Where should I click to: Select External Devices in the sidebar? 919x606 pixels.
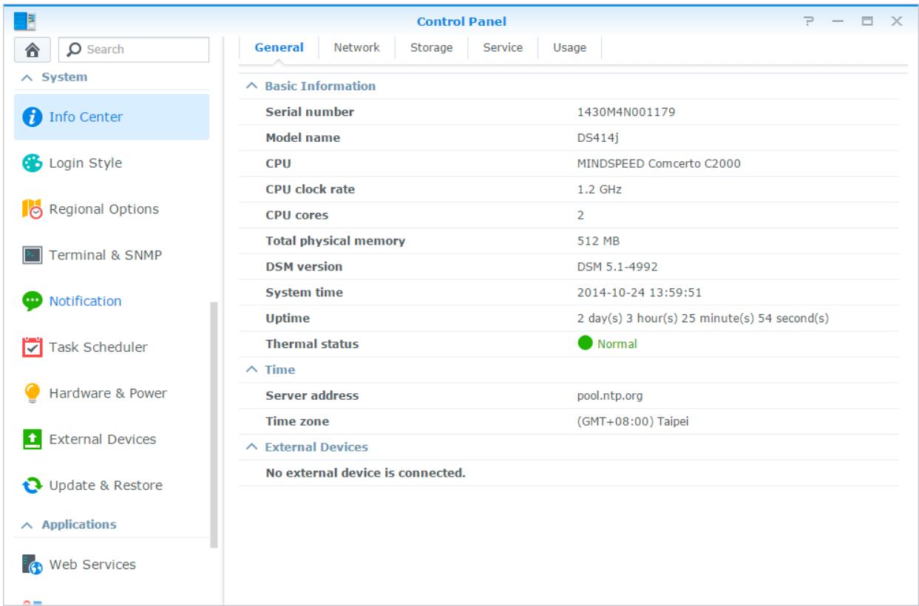pyautogui.click(x=112, y=440)
